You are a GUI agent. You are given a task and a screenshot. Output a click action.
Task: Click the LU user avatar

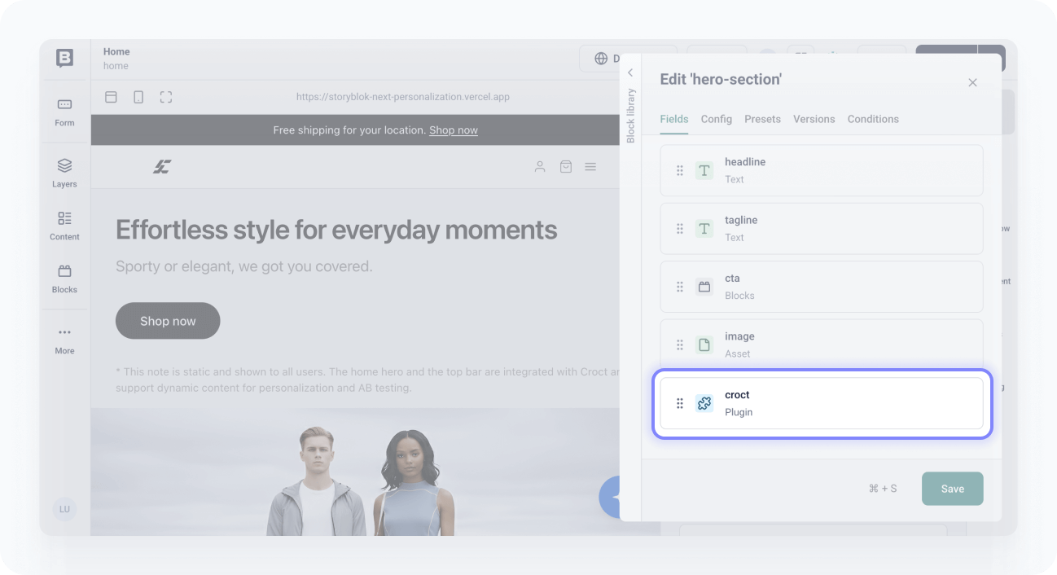(64, 509)
